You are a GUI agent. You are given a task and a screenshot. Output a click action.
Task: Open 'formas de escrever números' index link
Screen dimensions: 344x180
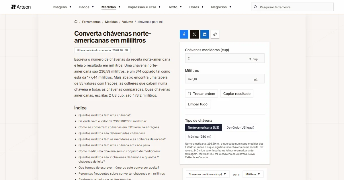point(119,167)
